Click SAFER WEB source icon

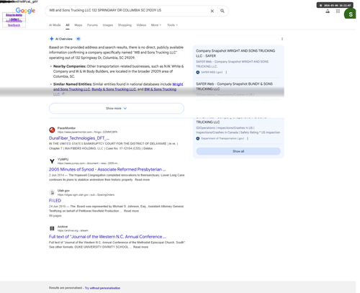pyautogui.click(x=198, y=72)
